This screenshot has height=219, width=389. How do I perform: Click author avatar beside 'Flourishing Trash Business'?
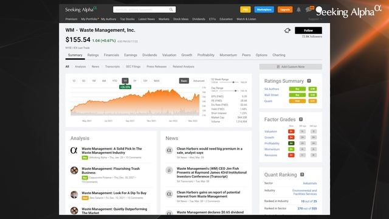pos(74,170)
